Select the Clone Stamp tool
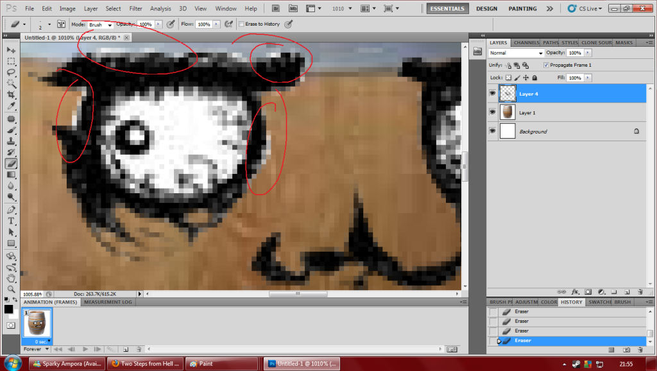This screenshot has width=657, height=371. [11, 141]
